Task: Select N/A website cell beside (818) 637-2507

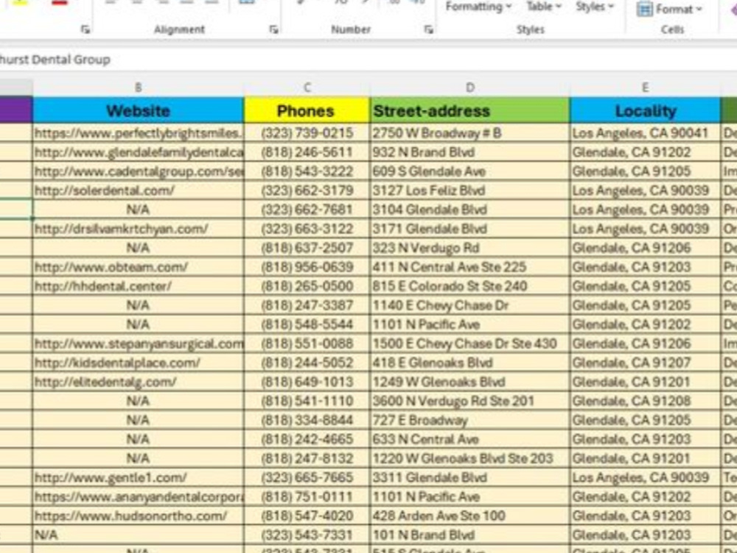Action: point(139,248)
